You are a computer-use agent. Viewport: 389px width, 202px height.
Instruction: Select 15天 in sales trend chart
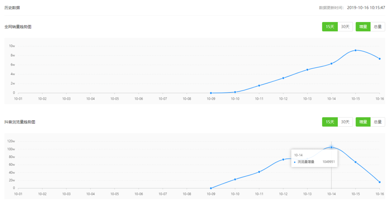(x=330, y=27)
